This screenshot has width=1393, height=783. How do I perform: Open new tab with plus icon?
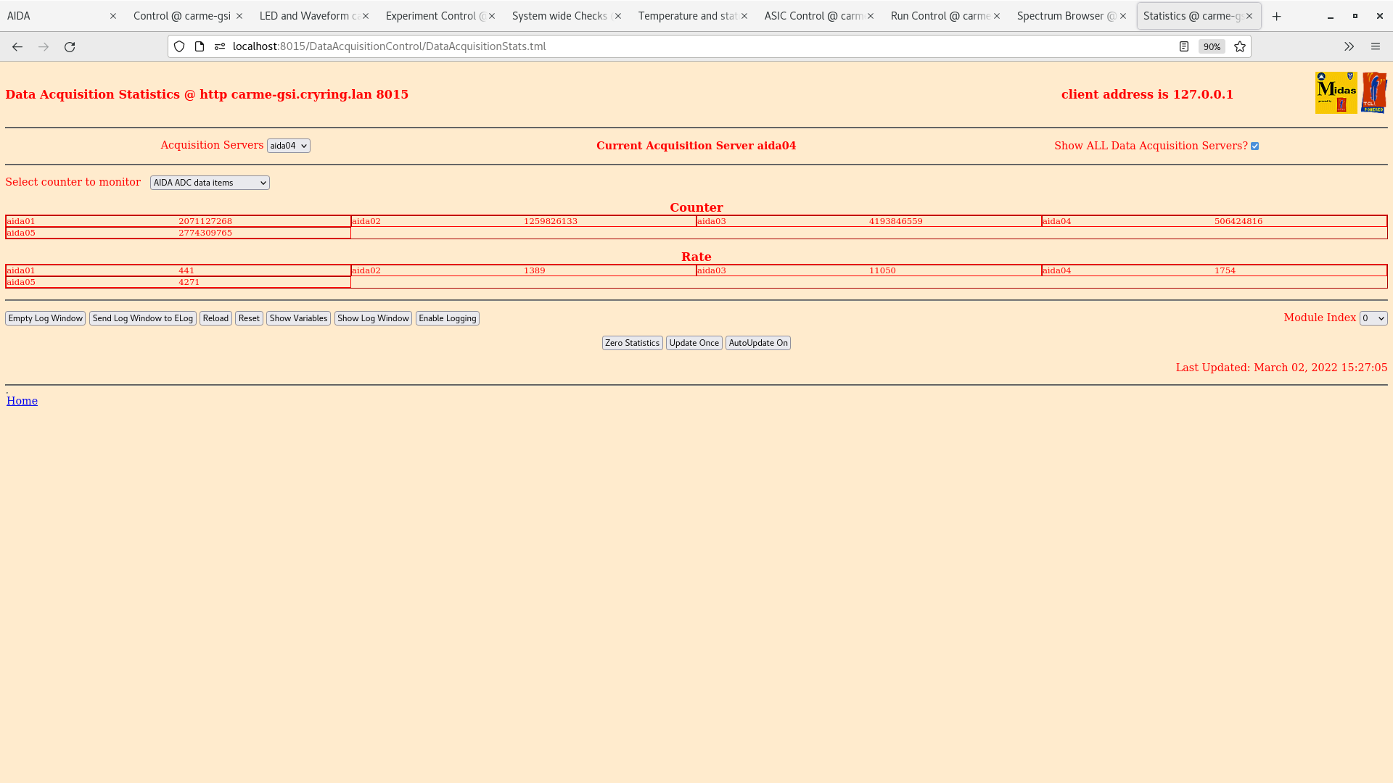(x=1277, y=16)
